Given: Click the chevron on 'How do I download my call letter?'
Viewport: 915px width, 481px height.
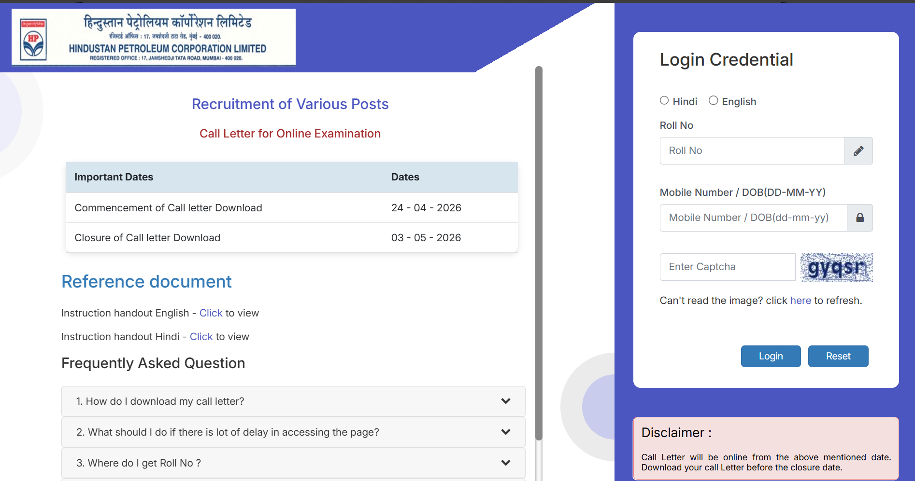Looking at the screenshot, I should coord(506,401).
